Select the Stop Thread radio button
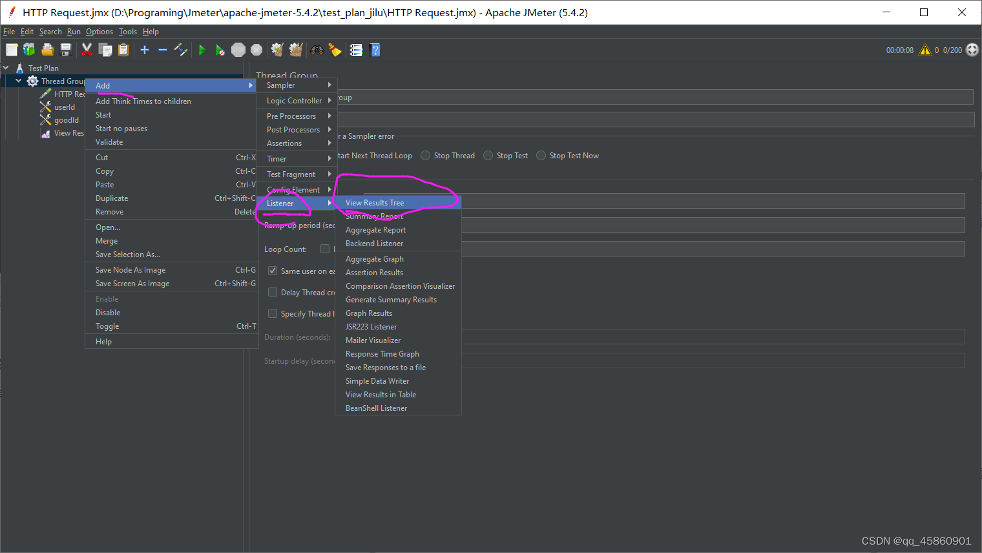The width and height of the screenshot is (982, 553). (425, 156)
